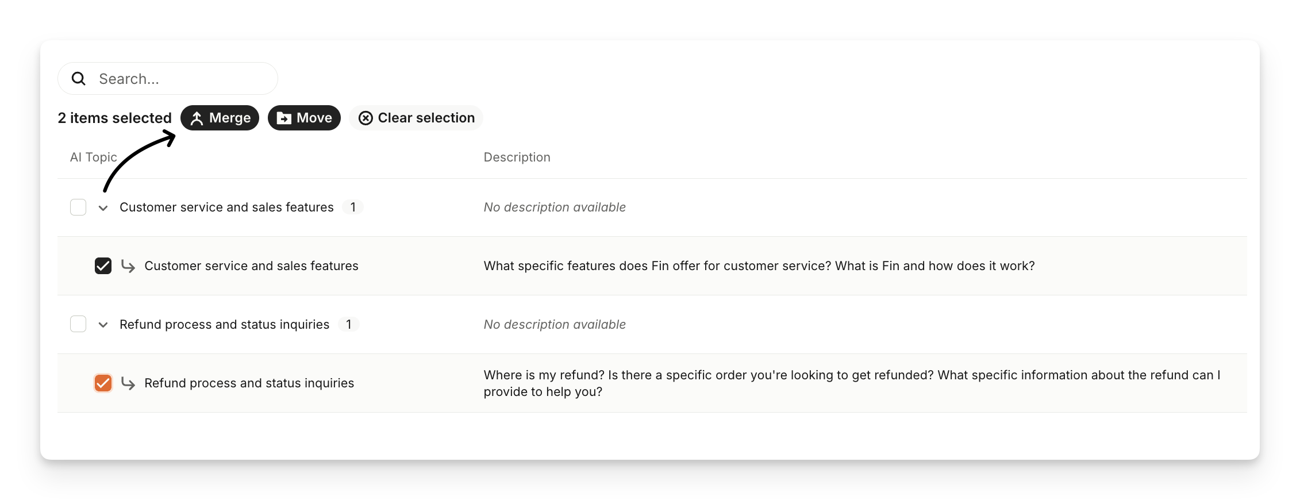Select the parent Customer service topic checkbox
The image size is (1300, 500).
(78, 207)
